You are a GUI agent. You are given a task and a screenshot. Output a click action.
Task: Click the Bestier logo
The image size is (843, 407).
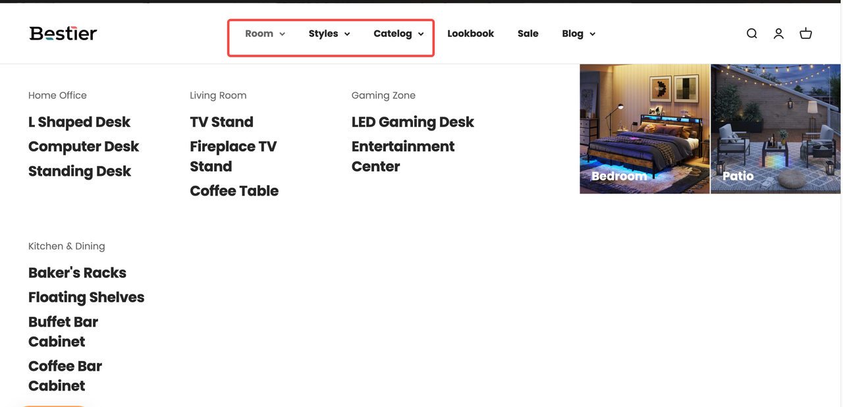click(63, 34)
